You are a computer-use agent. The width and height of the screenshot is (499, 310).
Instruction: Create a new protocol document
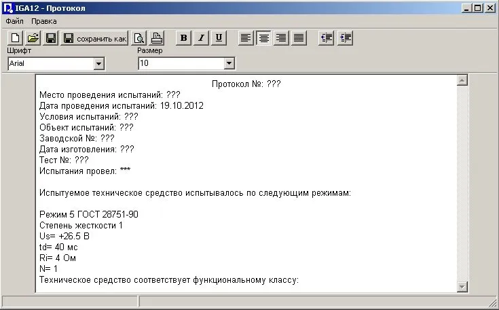coord(15,38)
